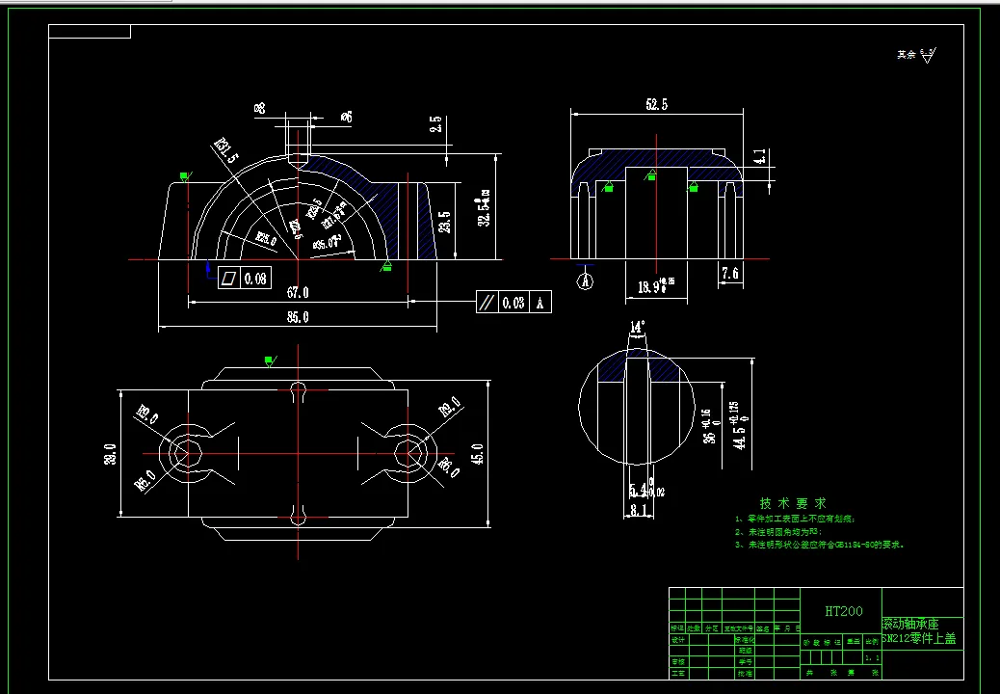
Task: Select the parallelism symbol in tolerance frame
Action: (x=487, y=303)
